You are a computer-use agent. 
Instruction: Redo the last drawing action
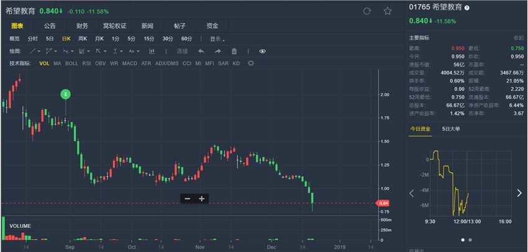217,51
